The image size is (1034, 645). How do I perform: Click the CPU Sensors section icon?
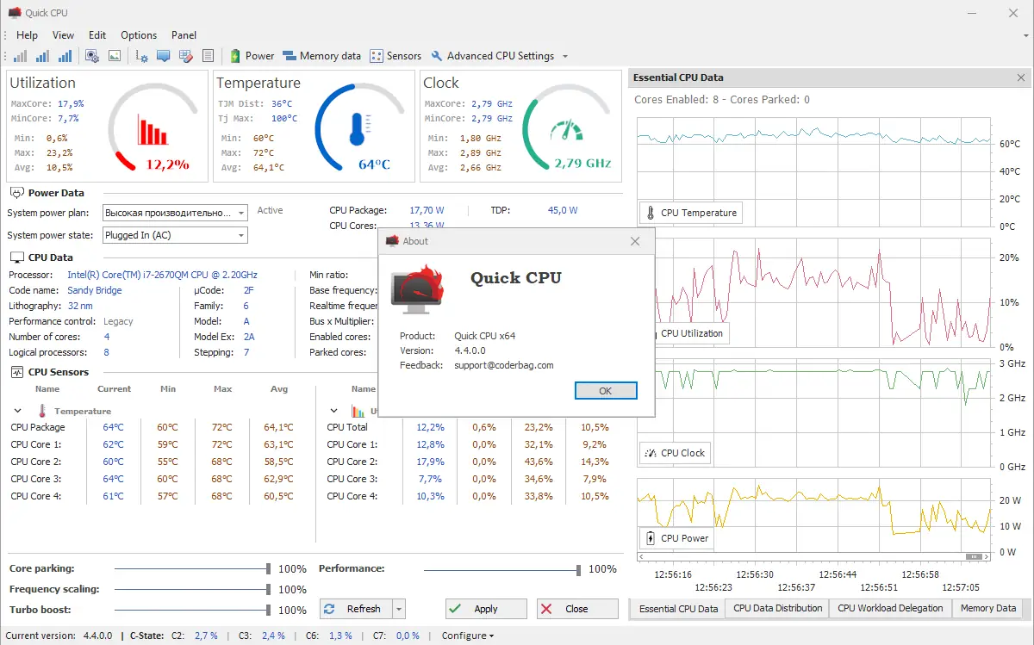(16, 372)
